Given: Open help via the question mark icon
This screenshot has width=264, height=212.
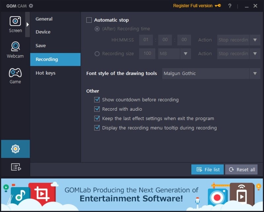Looking at the screenshot, I should click(x=230, y=6).
